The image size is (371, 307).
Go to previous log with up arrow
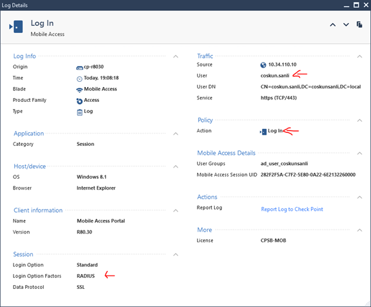(x=333, y=25)
